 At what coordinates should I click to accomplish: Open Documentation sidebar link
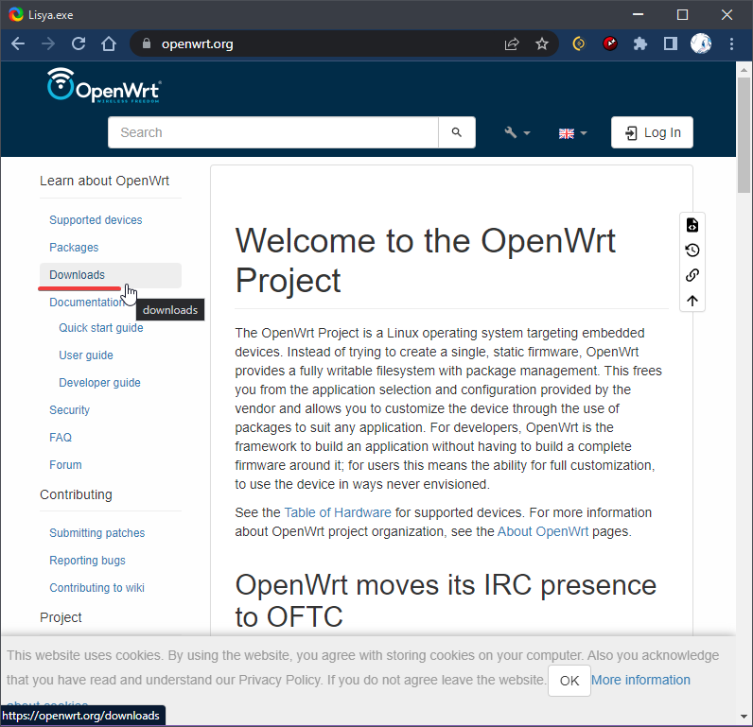[87, 303]
